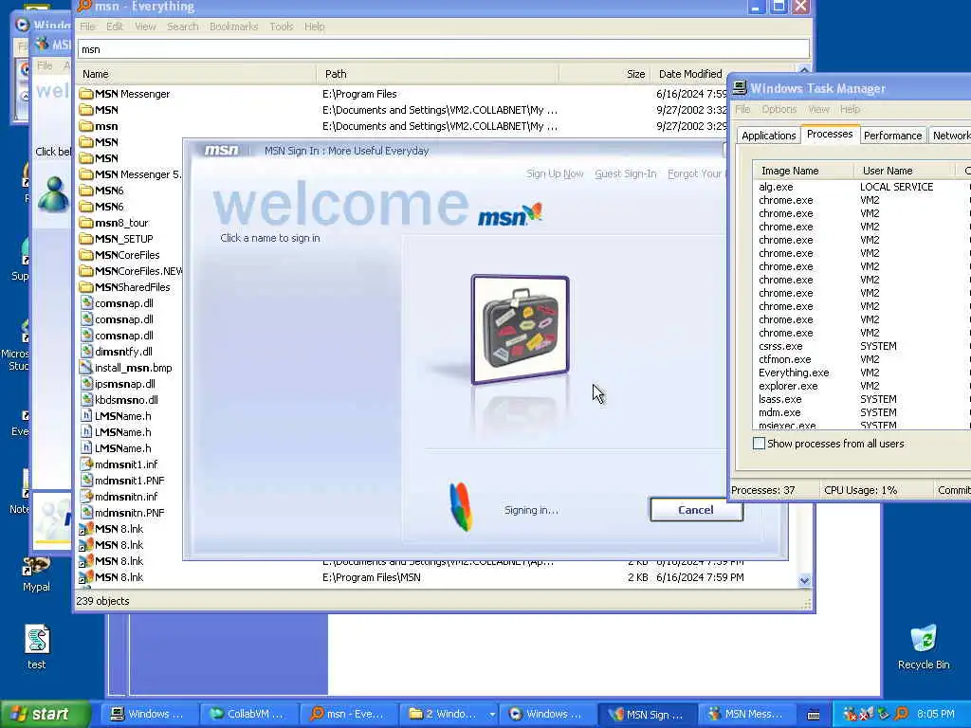
Task: Click the kbdsmsno.dll file icon
Action: pos(86,400)
